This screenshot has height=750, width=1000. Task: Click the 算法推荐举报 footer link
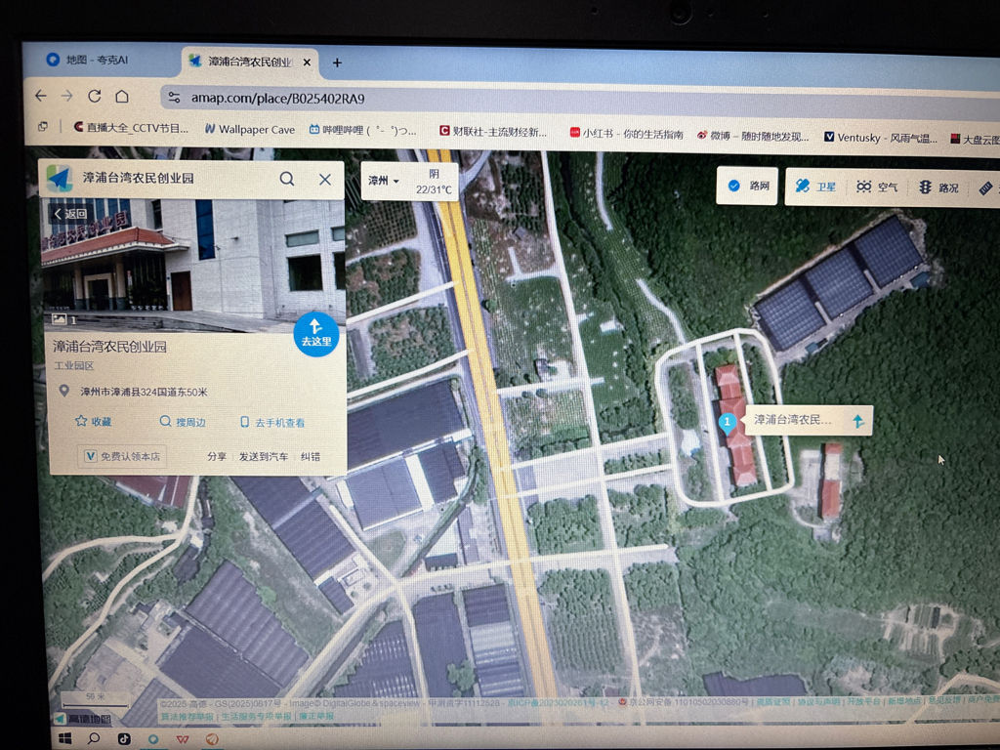click(x=187, y=716)
